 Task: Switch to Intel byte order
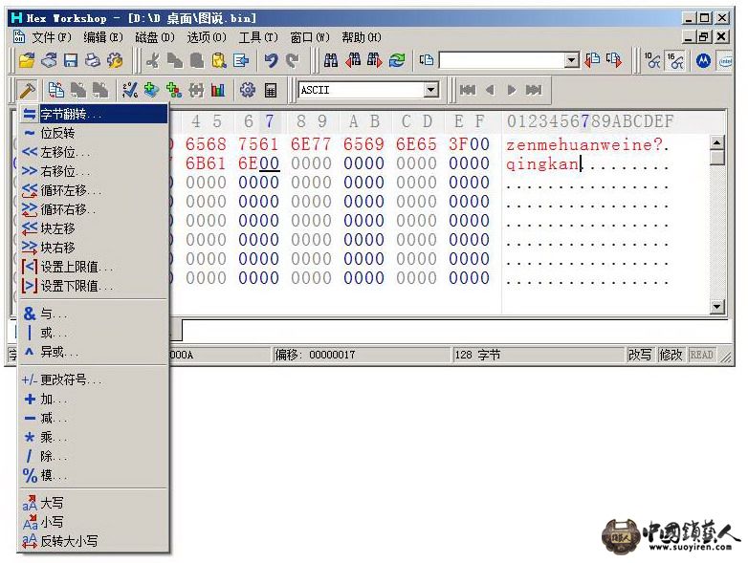click(725, 60)
